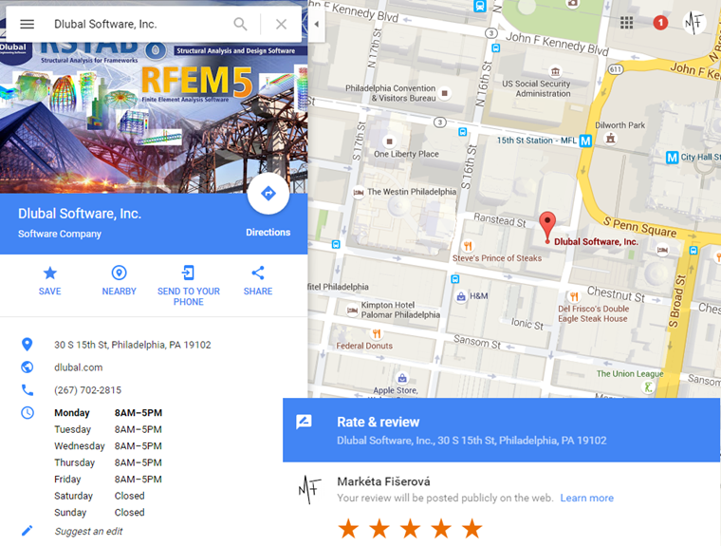Open the hamburger menu in search bar
Image resolution: width=721 pixels, height=546 pixels.
[x=28, y=24]
